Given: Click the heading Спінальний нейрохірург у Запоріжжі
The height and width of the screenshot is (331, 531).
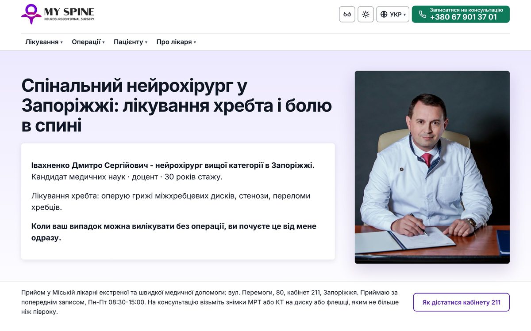Looking at the screenshot, I should coord(177,105).
